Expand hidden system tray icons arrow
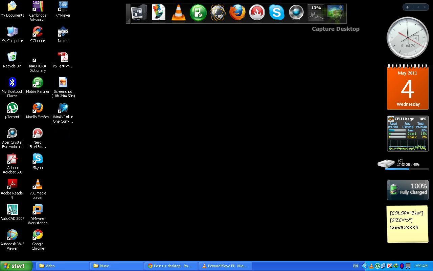Screen dimensions: 433x271 click(365, 266)
